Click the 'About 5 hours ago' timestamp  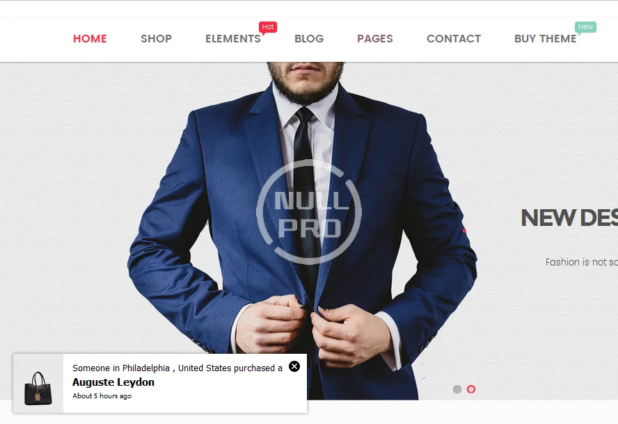tap(102, 396)
